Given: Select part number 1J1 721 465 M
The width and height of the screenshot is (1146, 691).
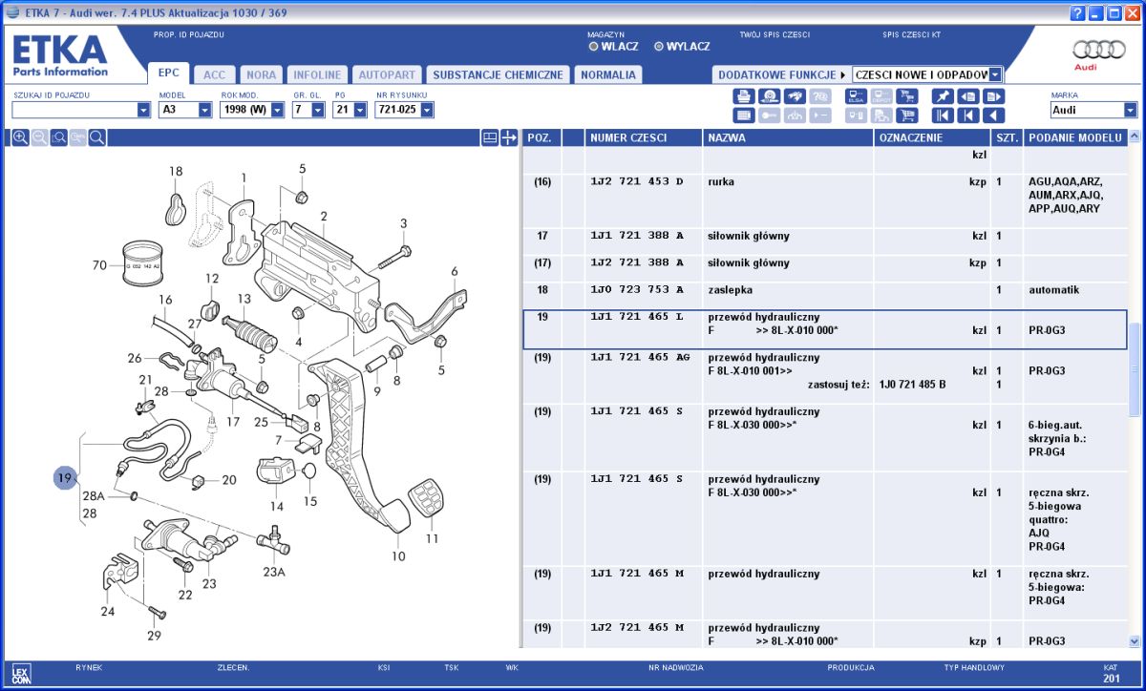Looking at the screenshot, I should click(x=637, y=574).
